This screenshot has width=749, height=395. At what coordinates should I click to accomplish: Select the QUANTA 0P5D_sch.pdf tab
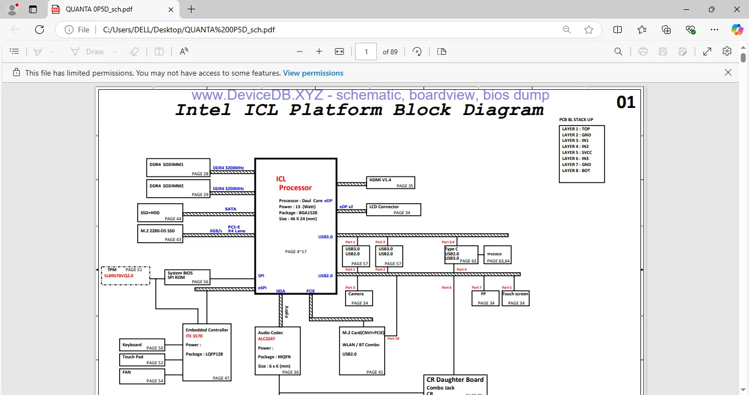[x=114, y=9]
